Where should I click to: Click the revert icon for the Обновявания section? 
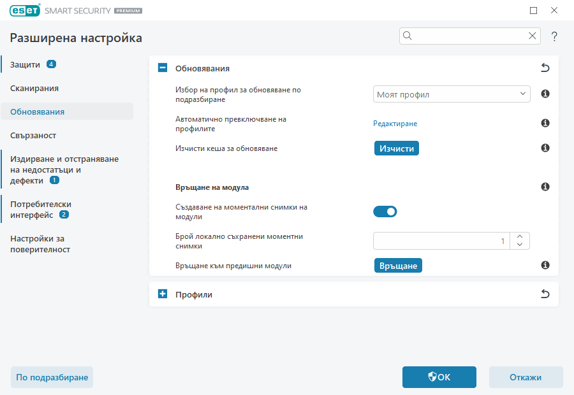coord(545,66)
